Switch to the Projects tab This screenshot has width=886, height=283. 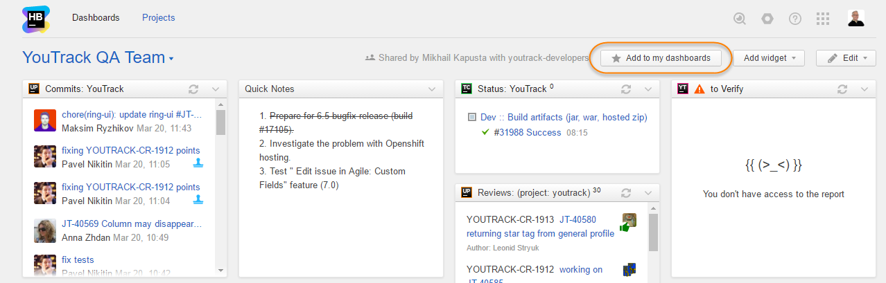click(x=158, y=18)
